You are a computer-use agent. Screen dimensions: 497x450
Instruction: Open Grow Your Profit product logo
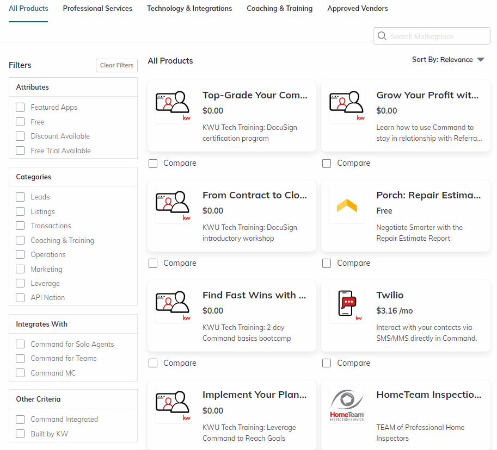click(x=347, y=105)
